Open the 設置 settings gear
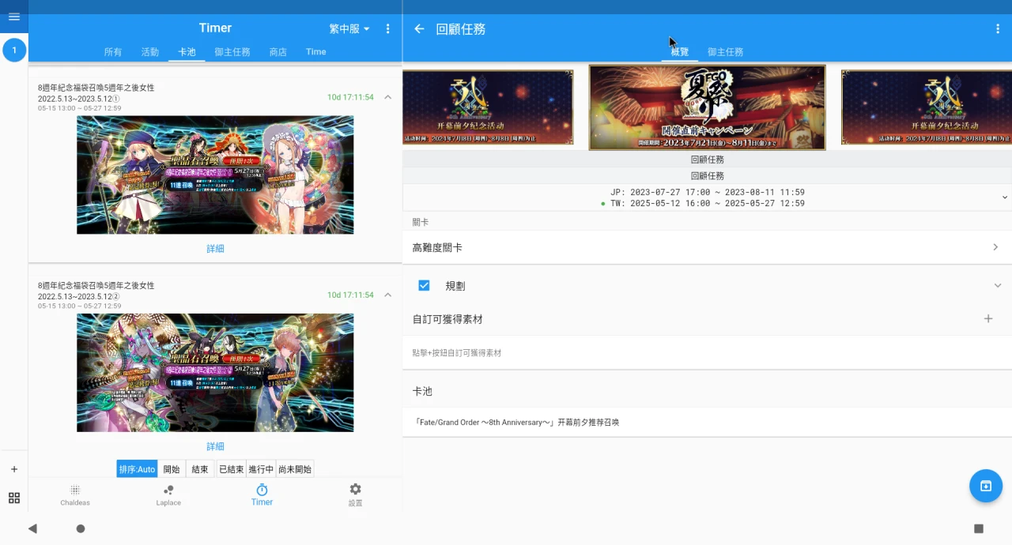The height and width of the screenshot is (545, 1012). 355,494
